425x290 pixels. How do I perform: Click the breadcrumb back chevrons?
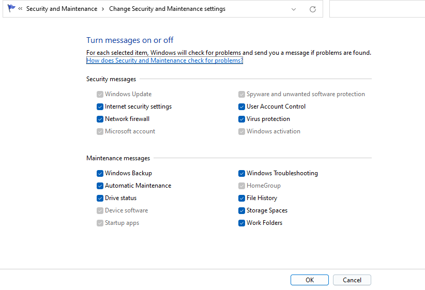click(20, 9)
